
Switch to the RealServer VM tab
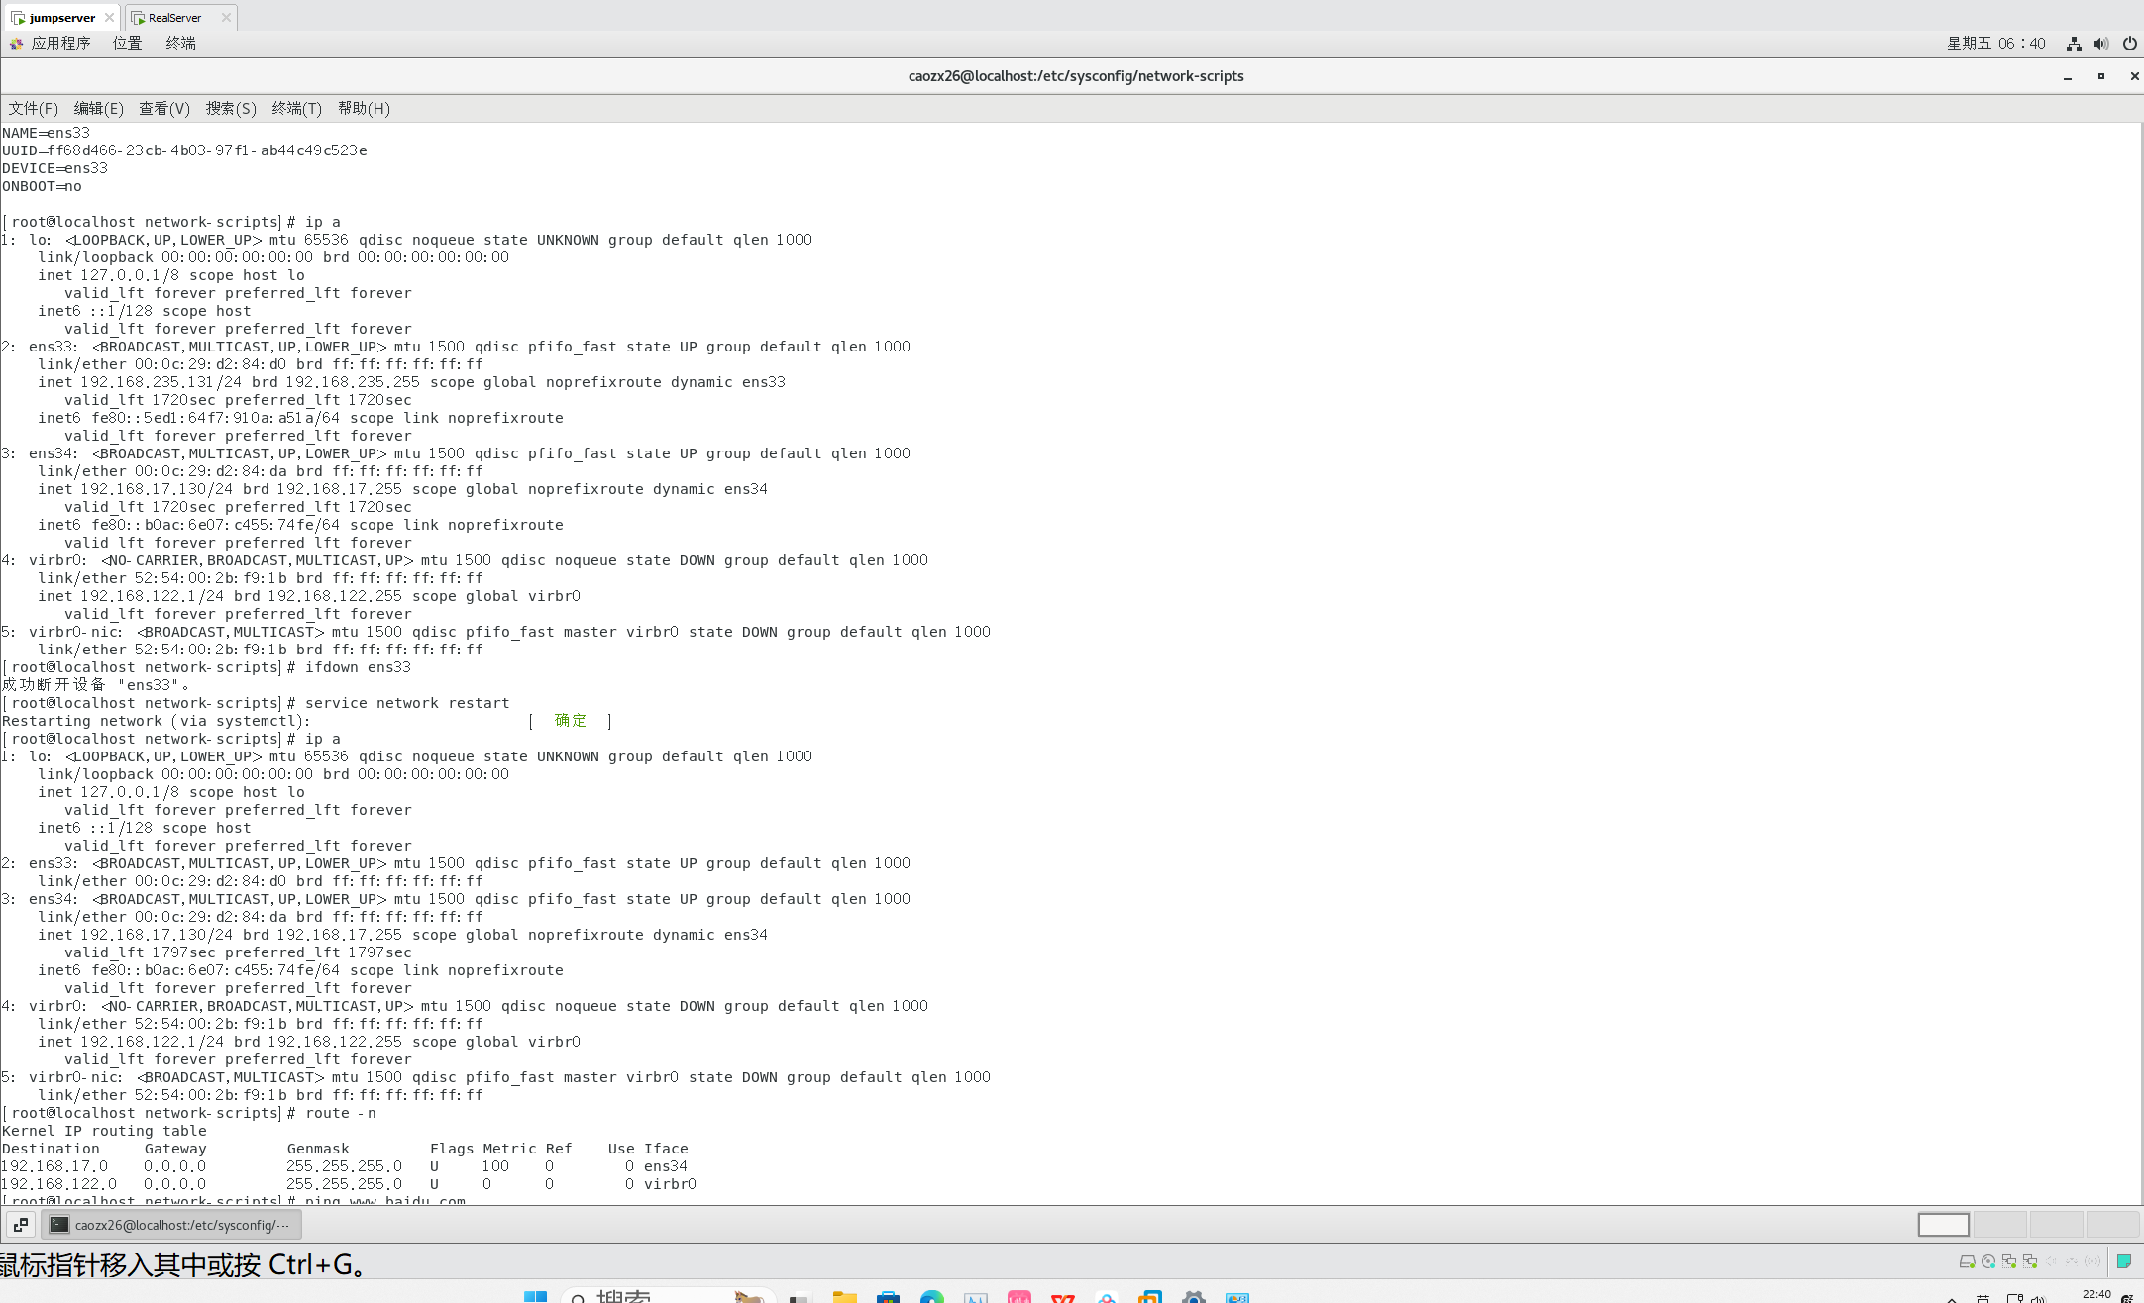pyautogui.click(x=174, y=17)
